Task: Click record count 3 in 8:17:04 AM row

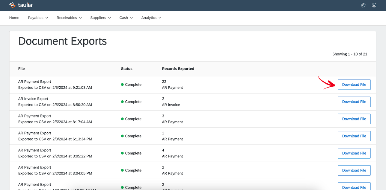Action: point(163,116)
